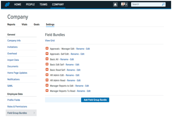Switch to the Vitals tab
This screenshot has width=172, height=120.
(24, 24)
